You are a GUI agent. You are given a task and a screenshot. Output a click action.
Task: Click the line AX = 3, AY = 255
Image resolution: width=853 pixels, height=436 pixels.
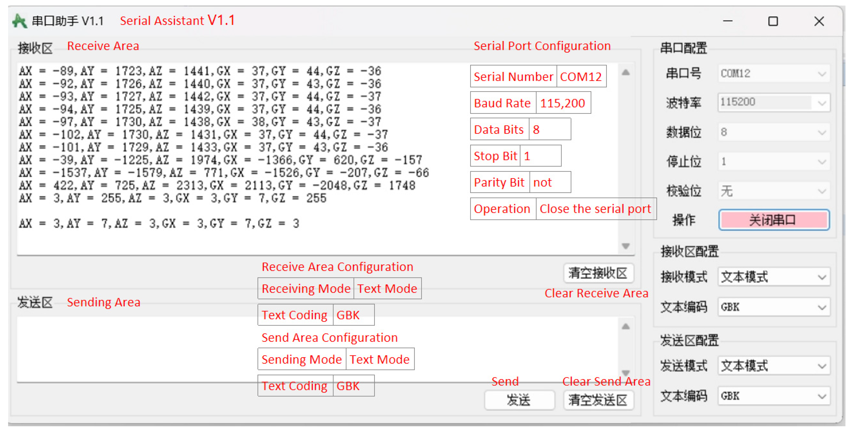point(173,198)
